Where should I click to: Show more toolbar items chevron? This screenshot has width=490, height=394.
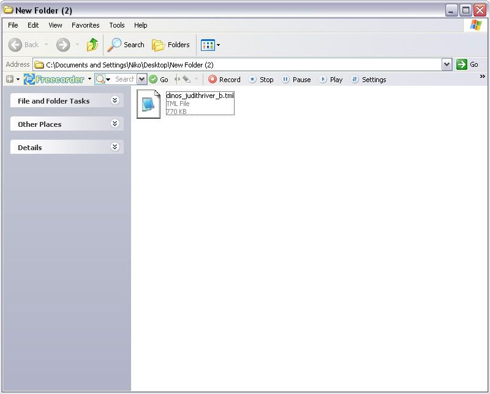point(483,77)
